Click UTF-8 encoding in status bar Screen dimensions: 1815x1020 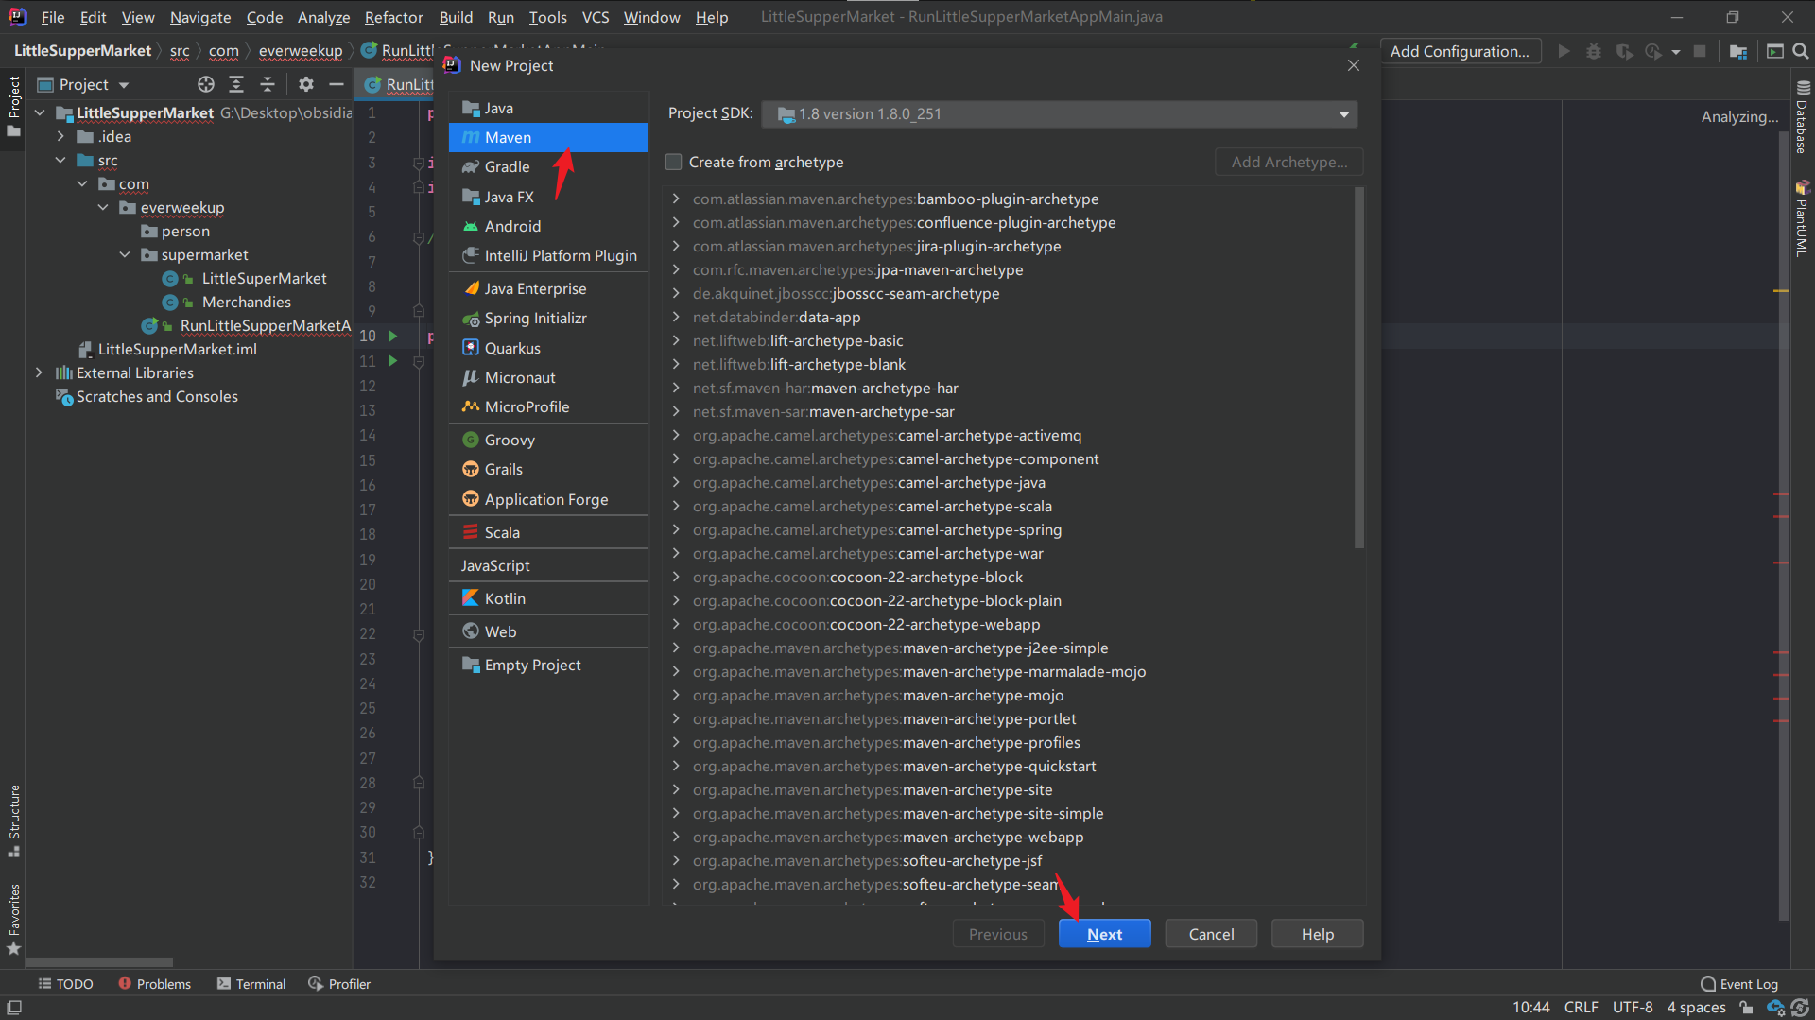[1633, 1007]
